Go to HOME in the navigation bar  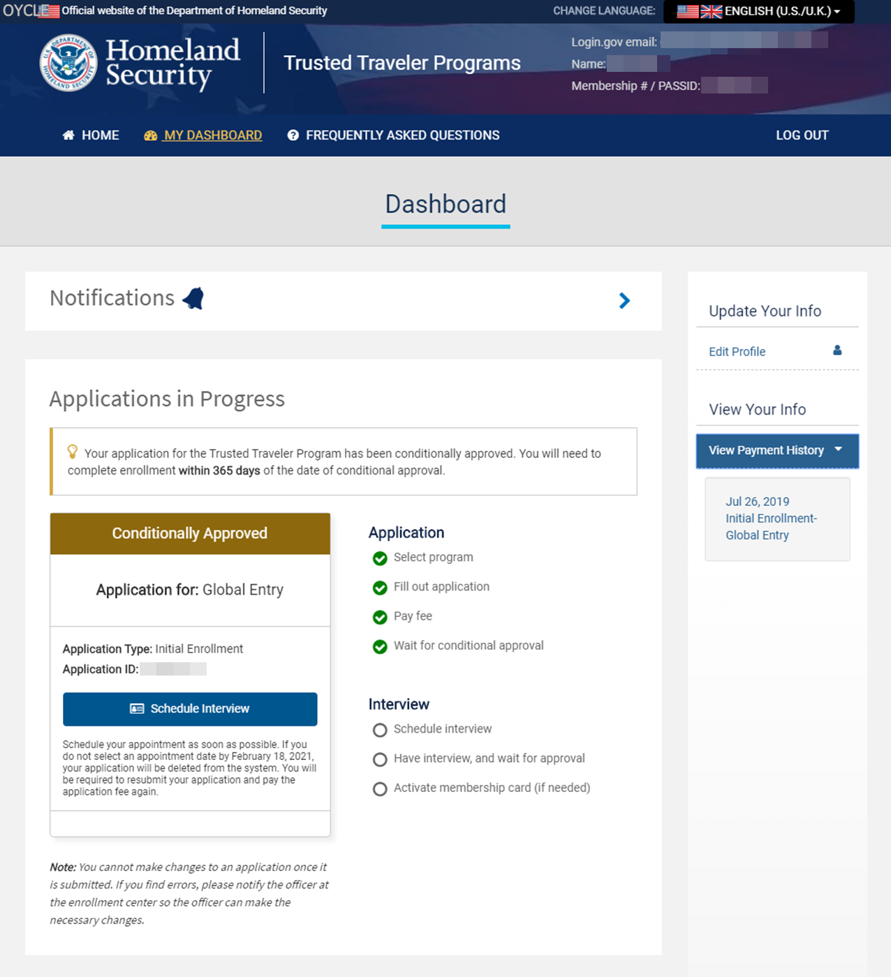click(91, 135)
